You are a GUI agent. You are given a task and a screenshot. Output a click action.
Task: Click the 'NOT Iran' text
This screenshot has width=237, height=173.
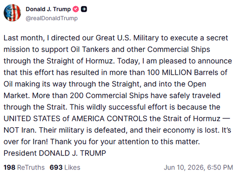(x=20, y=130)
